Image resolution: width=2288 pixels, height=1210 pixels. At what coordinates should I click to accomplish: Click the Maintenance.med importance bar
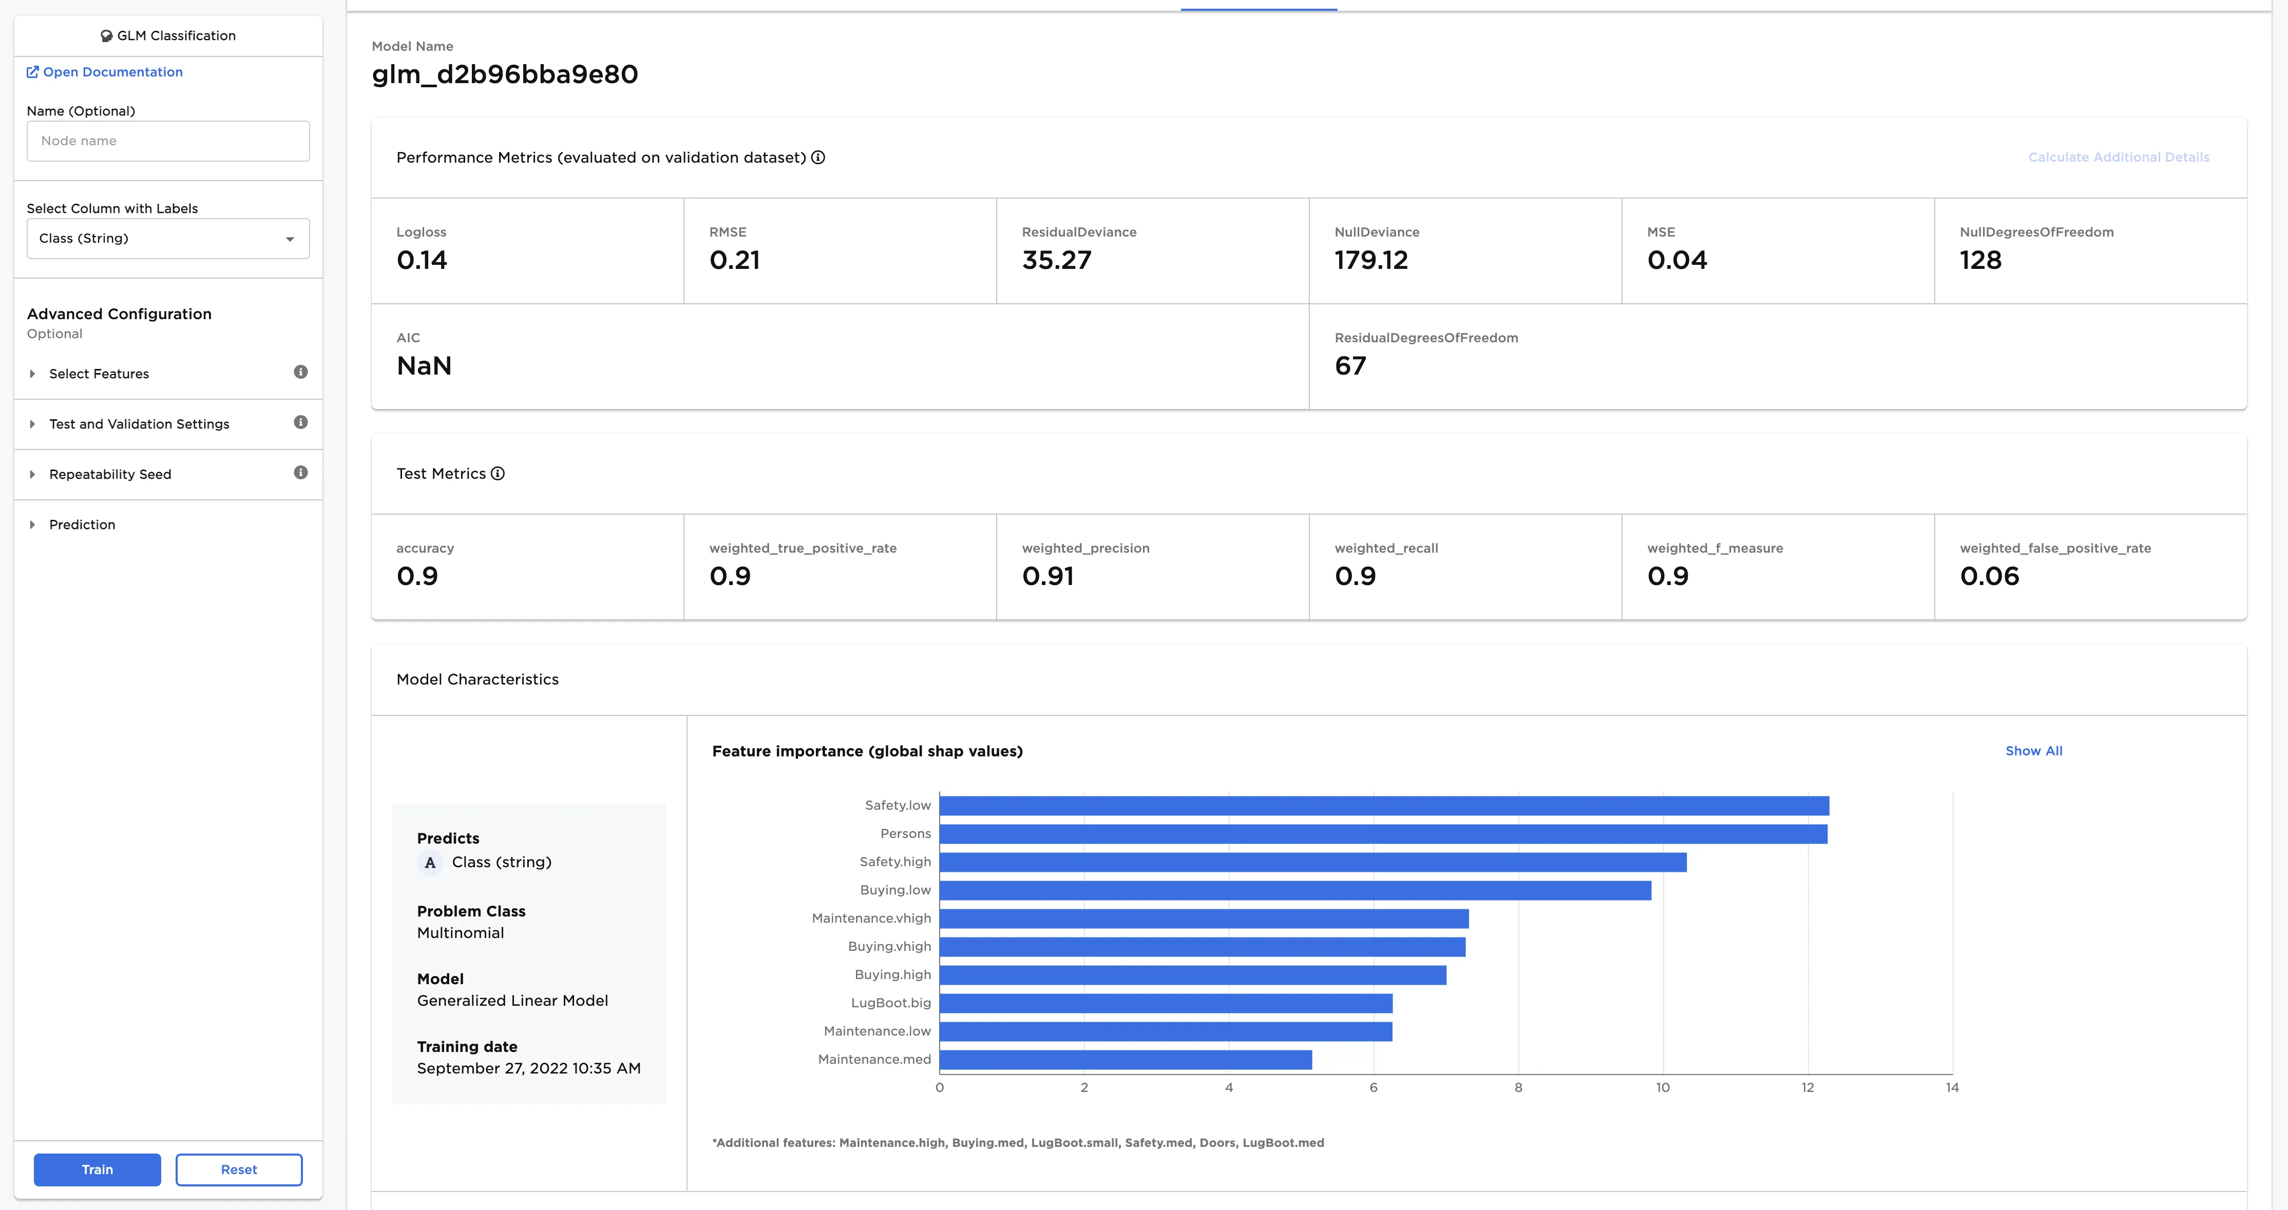tap(1126, 1060)
